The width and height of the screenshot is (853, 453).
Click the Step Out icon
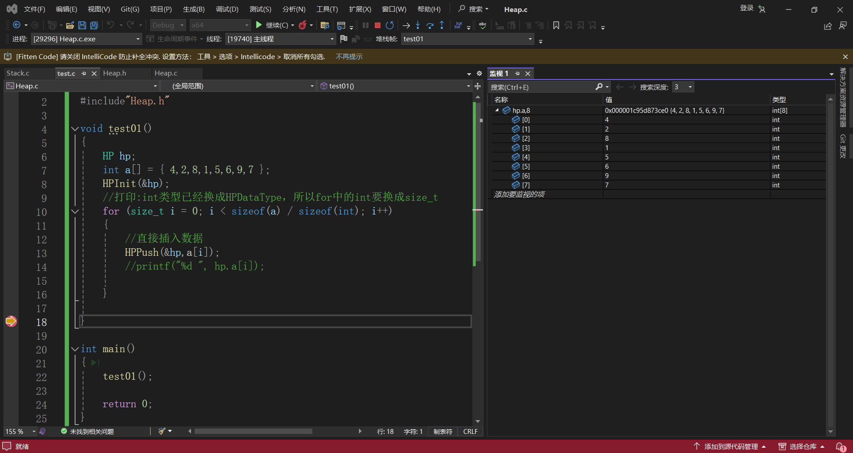[442, 25]
